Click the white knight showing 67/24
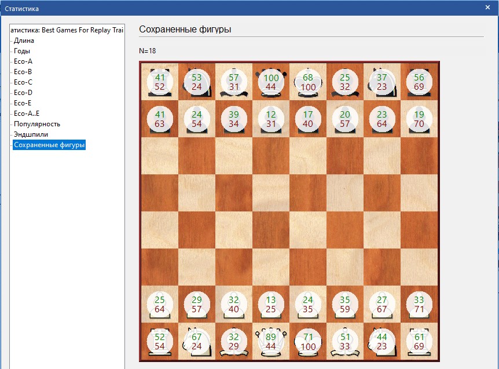 197,342
